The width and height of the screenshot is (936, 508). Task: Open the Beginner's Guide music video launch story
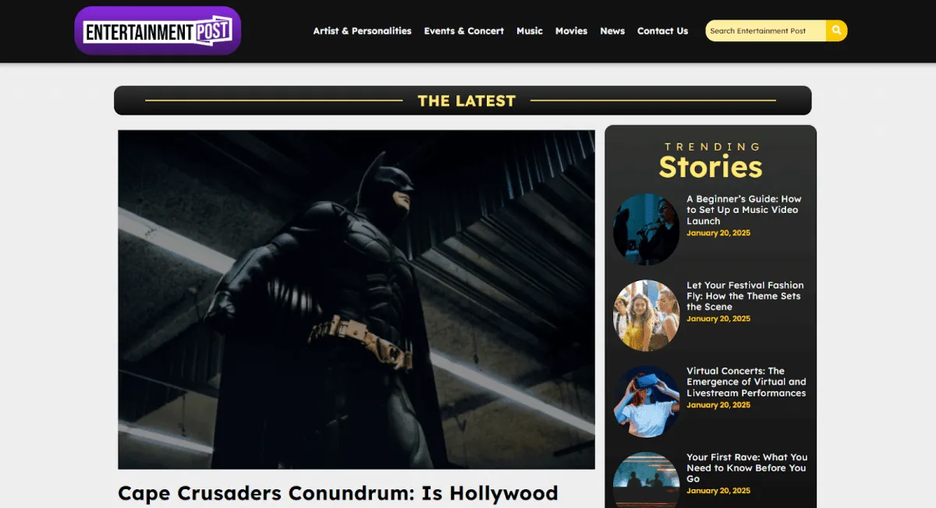pos(744,210)
